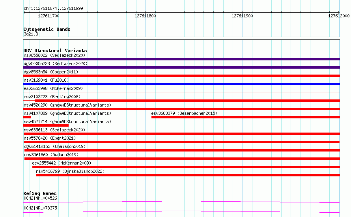Click the chr3:127611674..127611999 region label
The height and width of the screenshot is (217, 351).
[x=53, y=8]
